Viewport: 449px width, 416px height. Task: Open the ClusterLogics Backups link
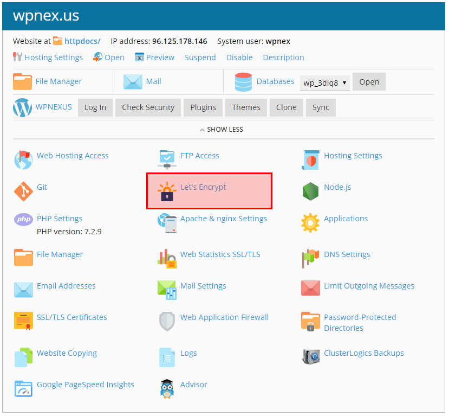[364, 354]
